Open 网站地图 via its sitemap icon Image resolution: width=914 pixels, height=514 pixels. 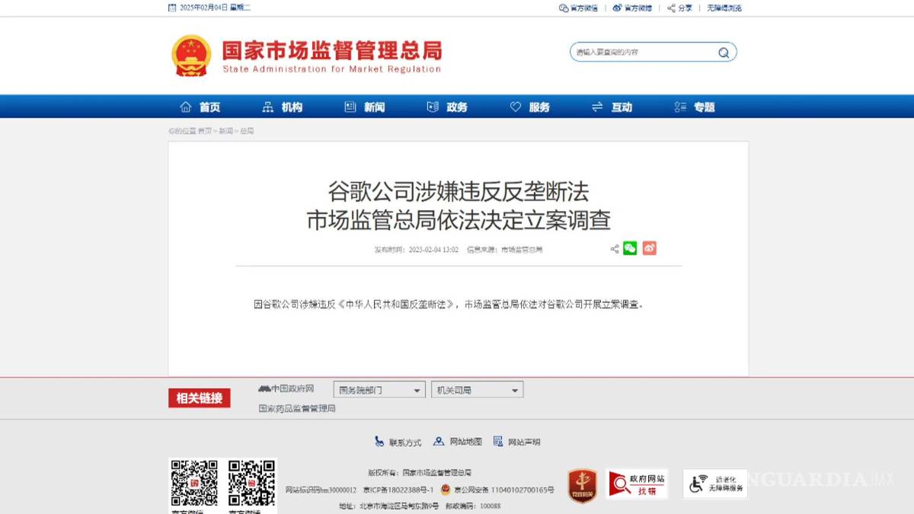(x=438, y=441)
